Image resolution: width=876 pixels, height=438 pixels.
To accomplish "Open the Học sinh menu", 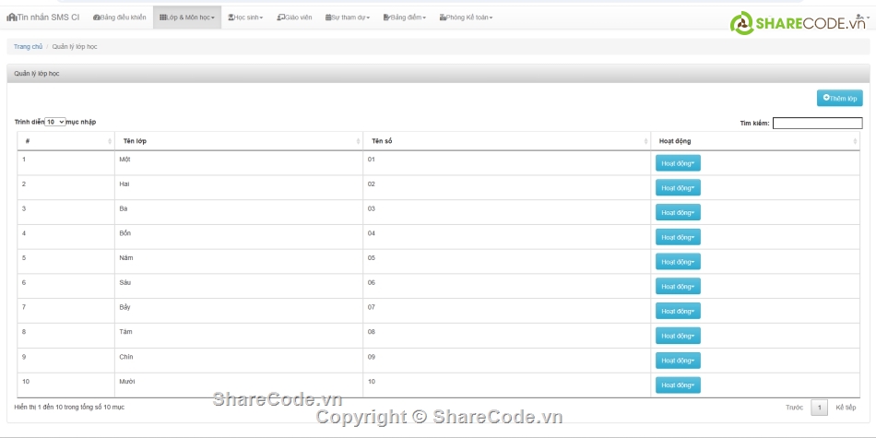I will (245, 18).
